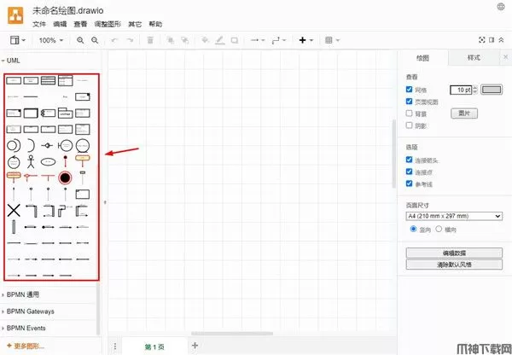The image size is (512, 355).
Task: Click the plus add page button
Action: point(195,346)
